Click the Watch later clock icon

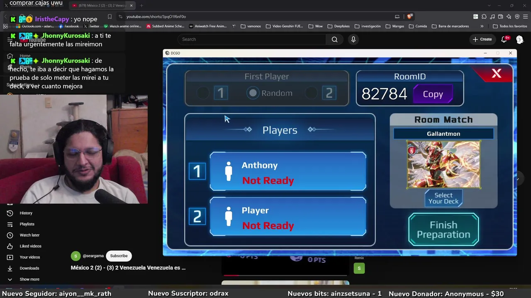[x=10, y=235]
